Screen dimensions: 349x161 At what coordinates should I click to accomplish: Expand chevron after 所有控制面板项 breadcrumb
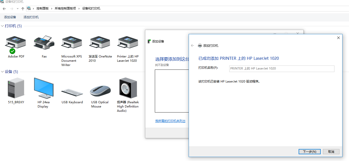pos(79,8)
